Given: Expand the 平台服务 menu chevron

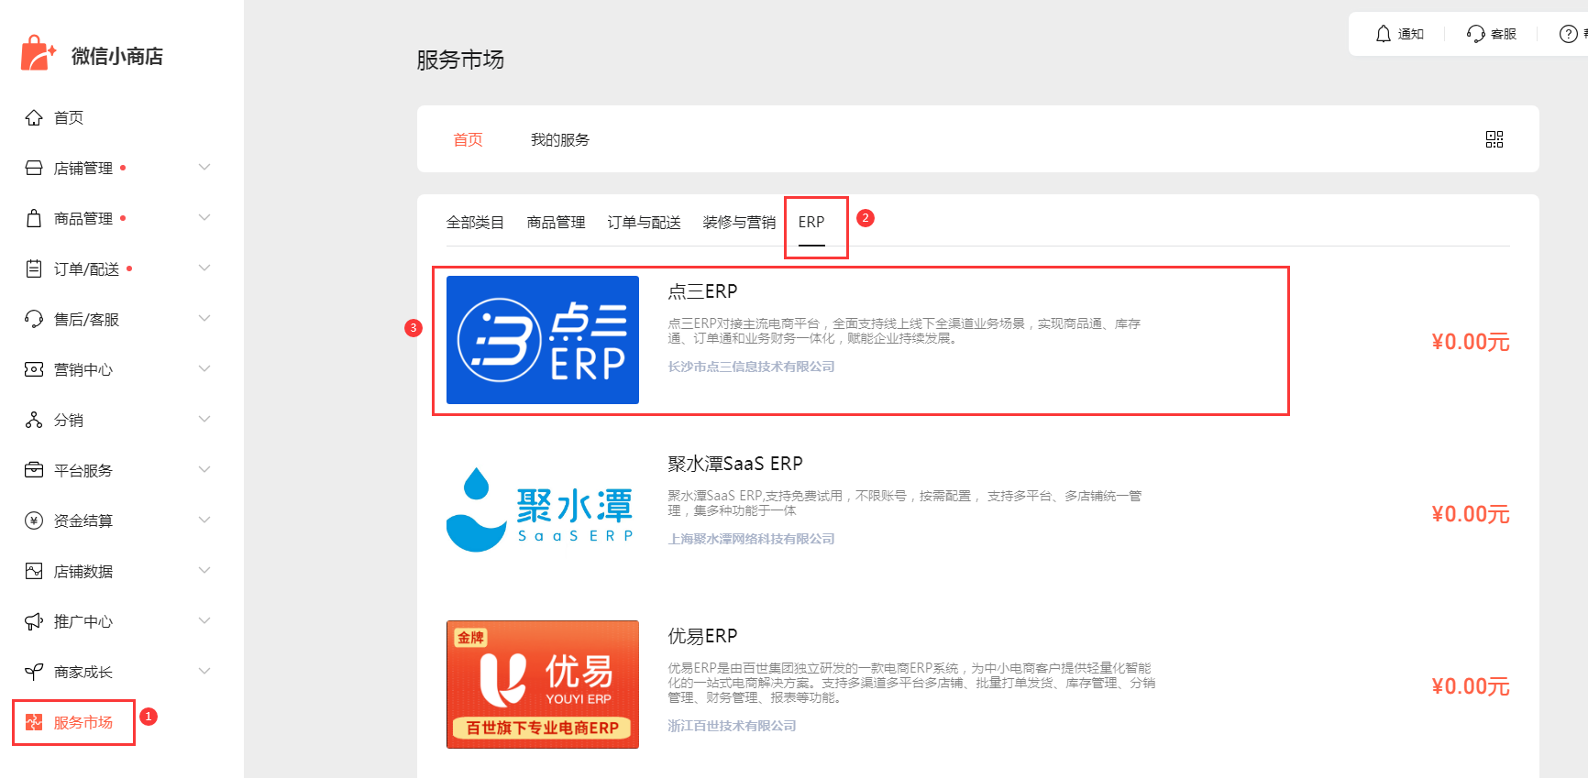Looking at the screenshot, I should 204,469.
